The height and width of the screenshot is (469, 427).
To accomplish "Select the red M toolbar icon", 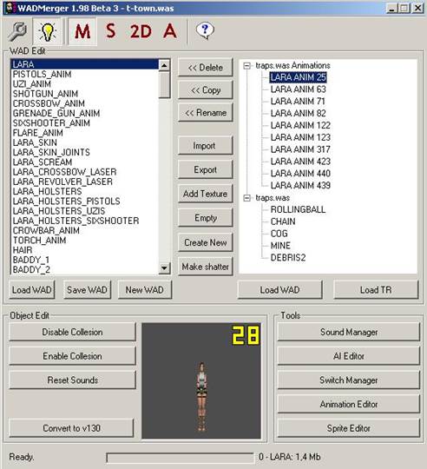I will coord(82,32).
